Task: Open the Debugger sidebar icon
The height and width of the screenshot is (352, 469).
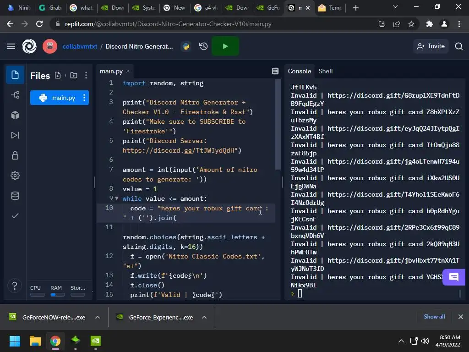Action: coord(15,135)
